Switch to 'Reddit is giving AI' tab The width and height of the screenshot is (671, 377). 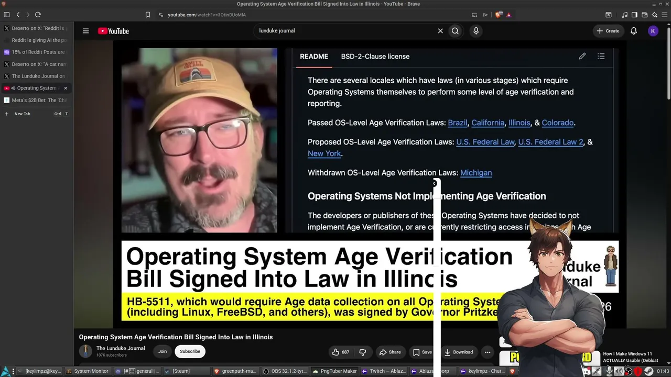36,40
